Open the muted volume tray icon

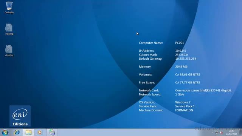pos(221,133)
